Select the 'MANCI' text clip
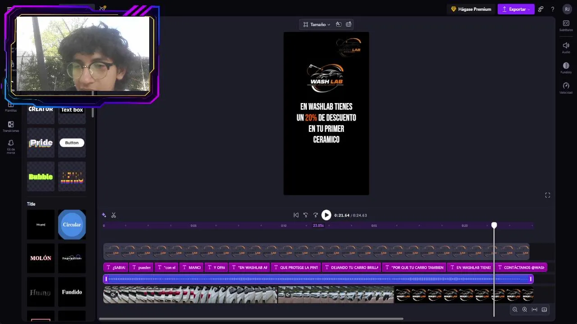 pyautogui.click(x=192, y=267)
